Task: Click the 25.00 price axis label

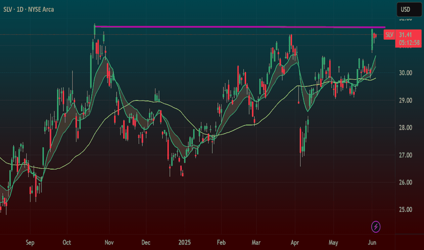Action: [406, 210]
